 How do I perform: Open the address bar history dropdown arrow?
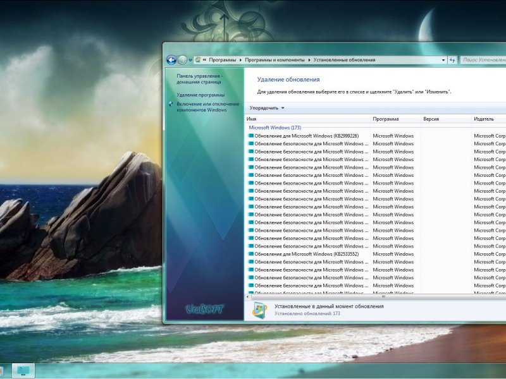(443, 60)
